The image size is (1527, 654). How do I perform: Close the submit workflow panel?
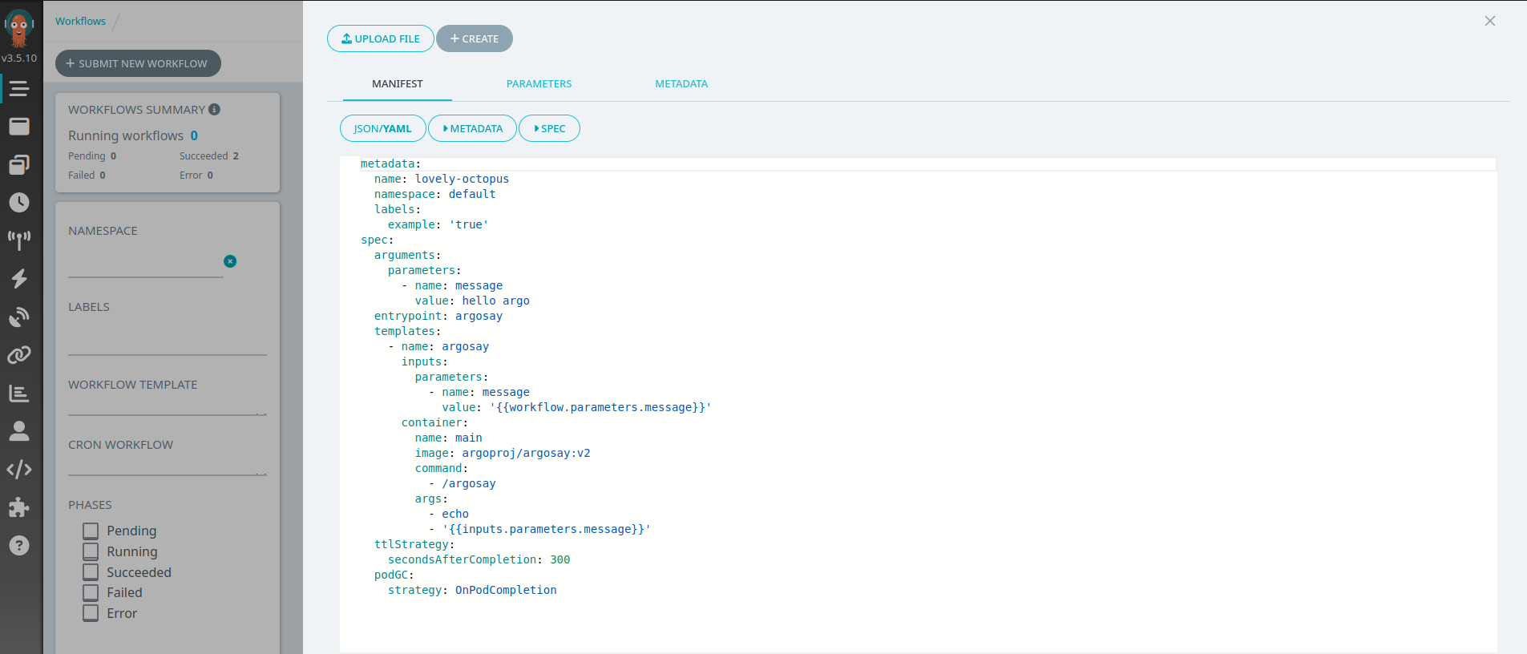[1489, 21]
